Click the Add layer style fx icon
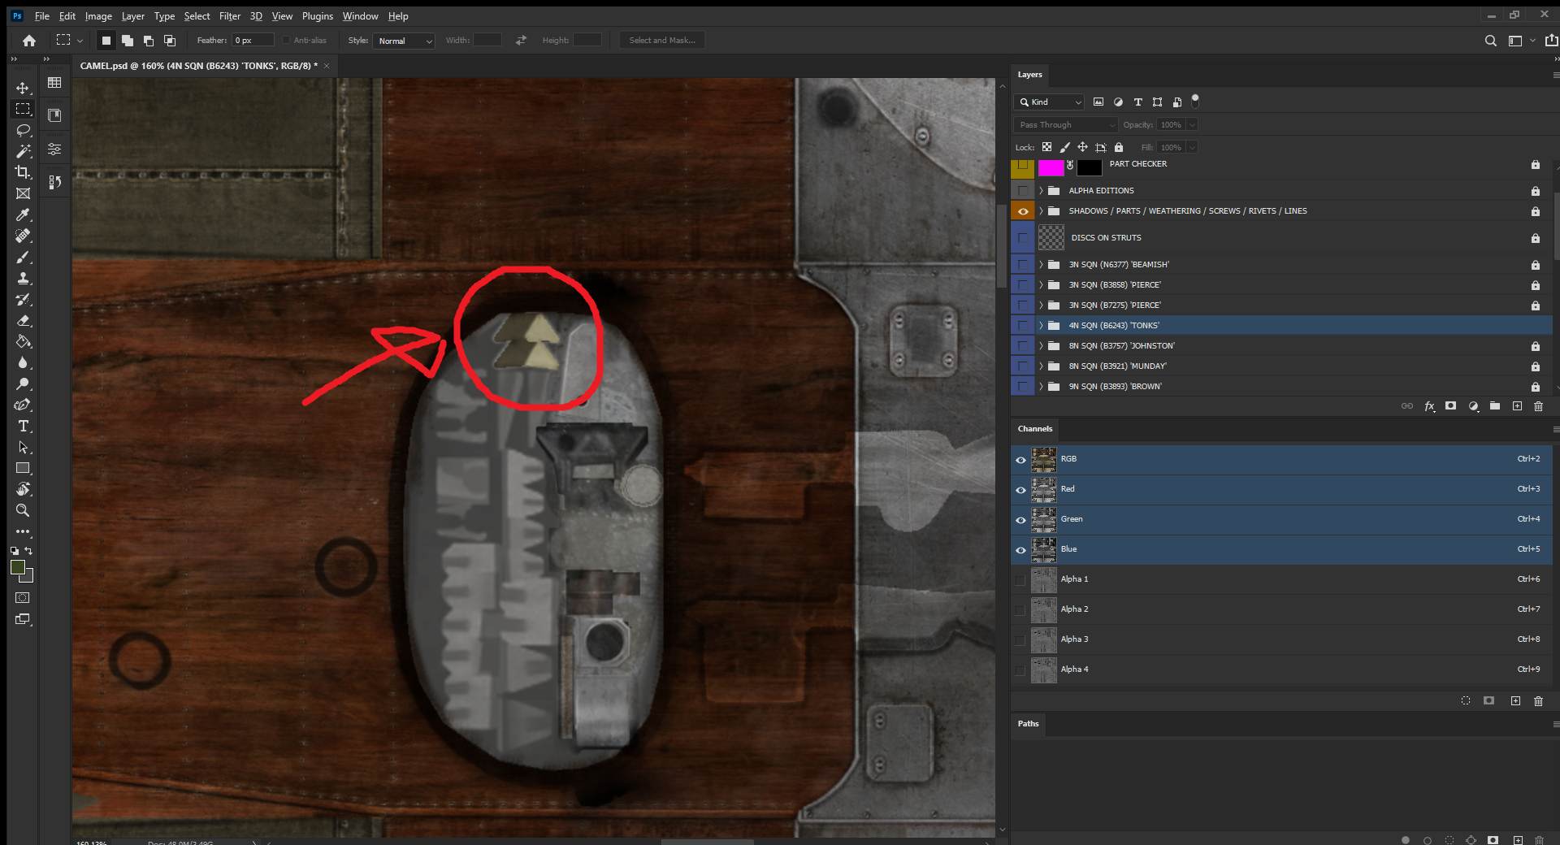The height and width of the screenshot is (845, 1560). pos(1429,406)
